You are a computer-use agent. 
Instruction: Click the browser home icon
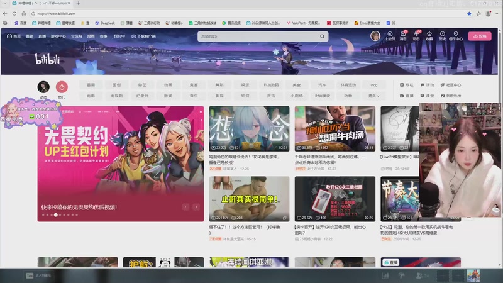click(24, 14)
